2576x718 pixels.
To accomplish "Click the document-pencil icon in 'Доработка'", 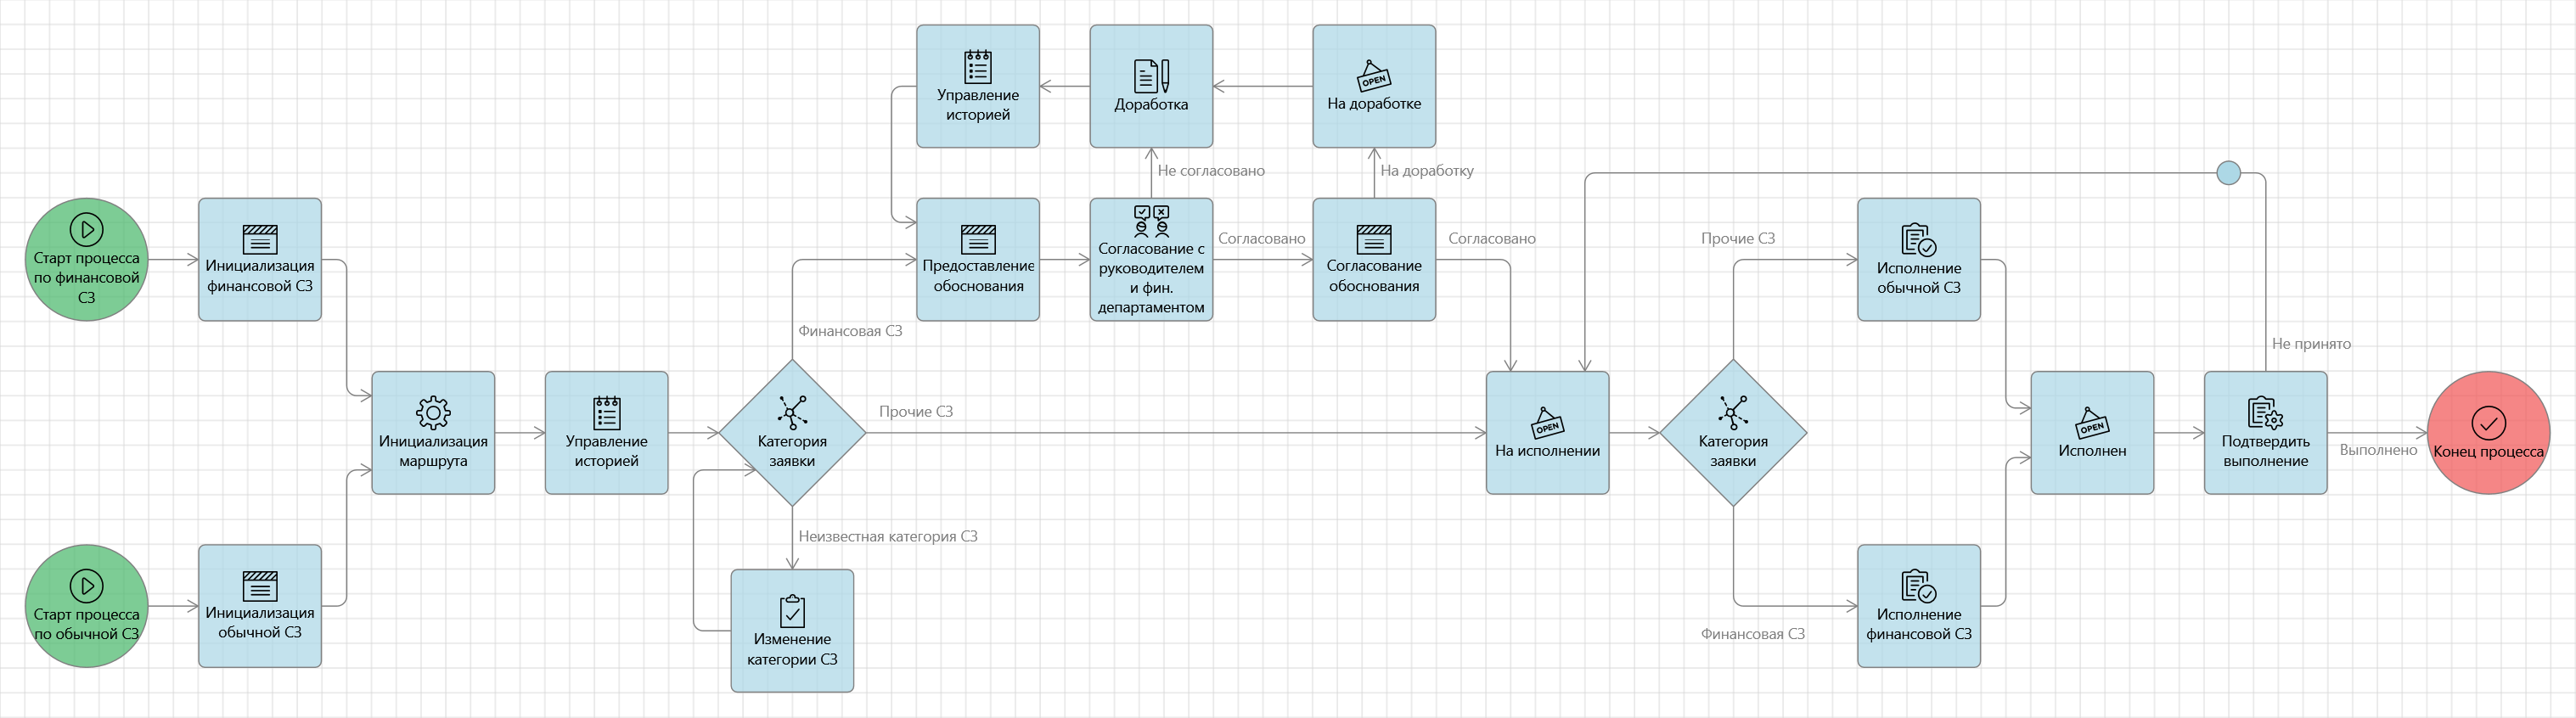I will (x=1151, y=76).
